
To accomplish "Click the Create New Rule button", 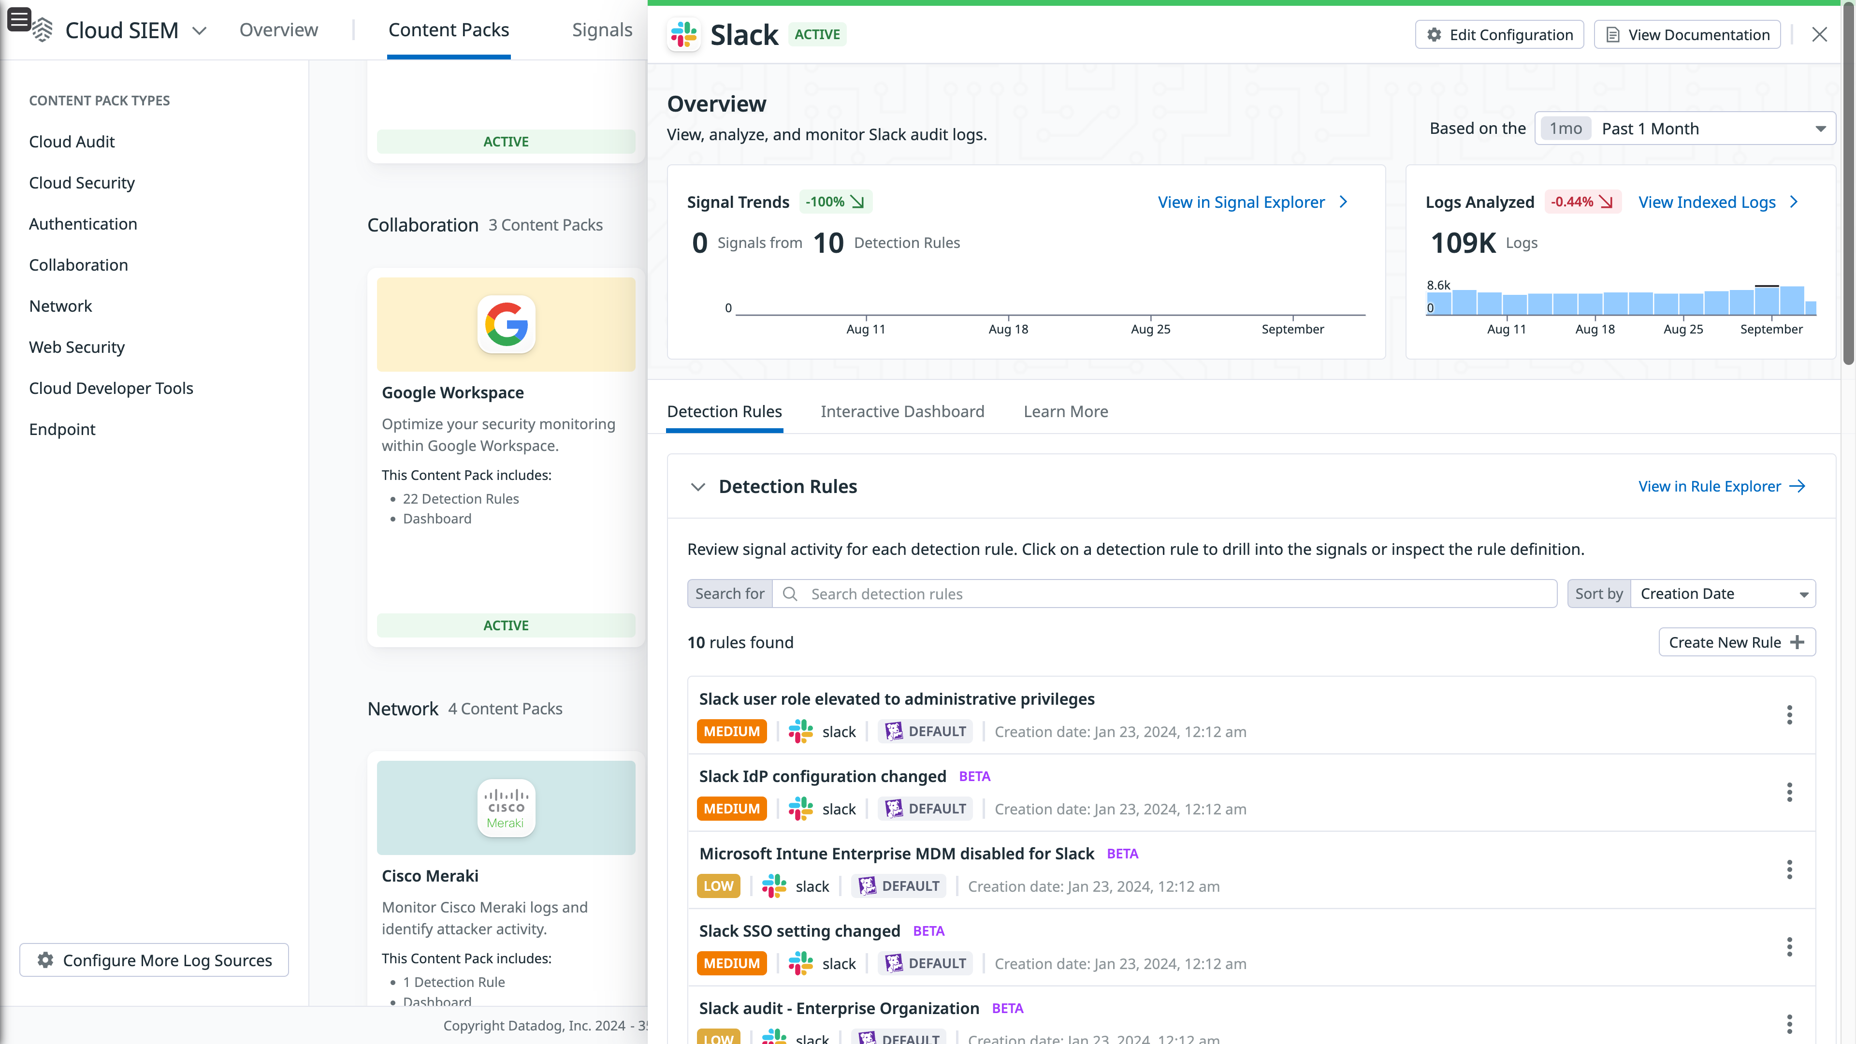I will [x=1737, y=641].
